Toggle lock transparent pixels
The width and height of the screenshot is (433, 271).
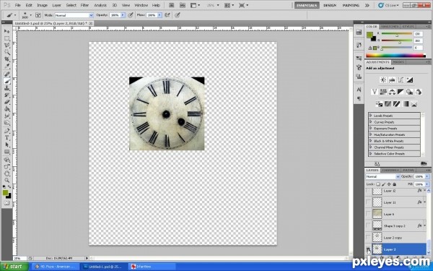[x=378, y=184]
